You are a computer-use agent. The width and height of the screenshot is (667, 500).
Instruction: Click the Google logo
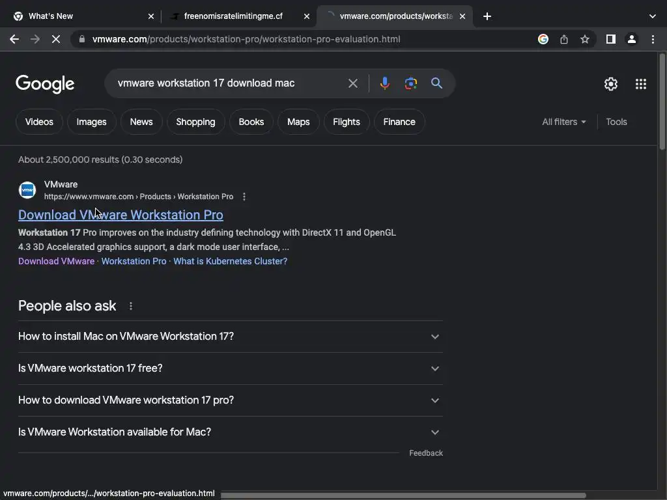45,84
